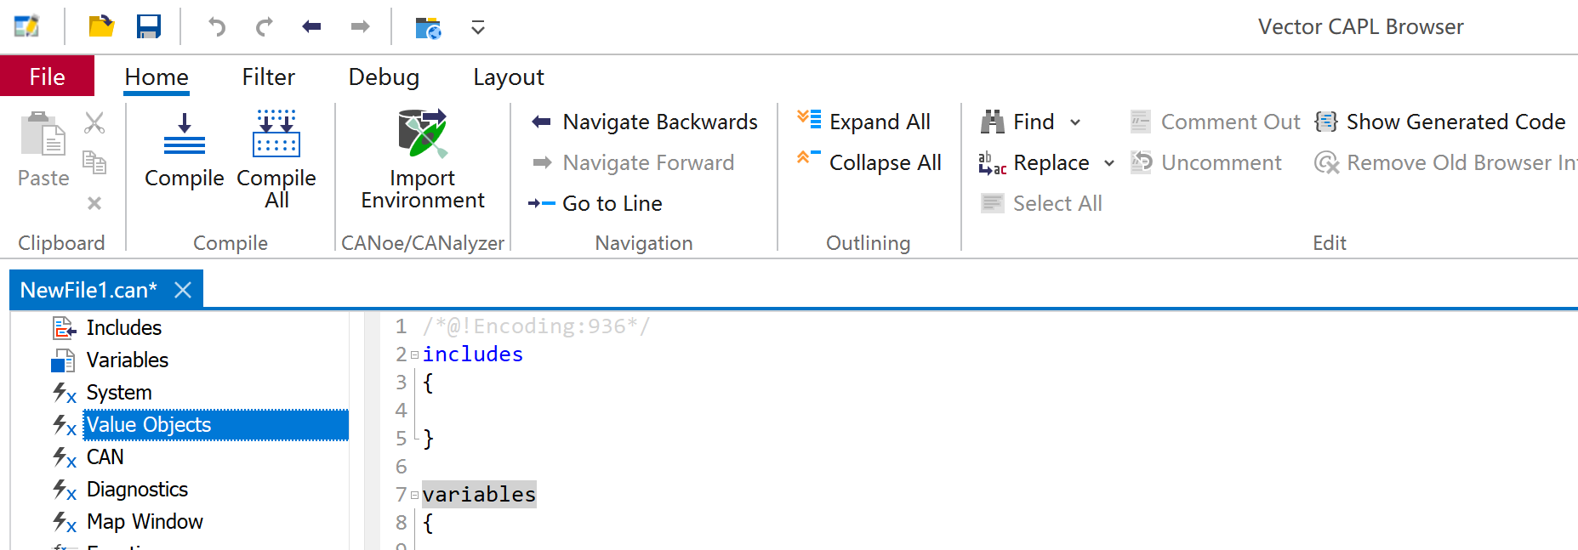Image resolution: width=1578 pixels, height=550 pixels.
Task: Open the Debug ribbon tab
Action: coord(384,77)
